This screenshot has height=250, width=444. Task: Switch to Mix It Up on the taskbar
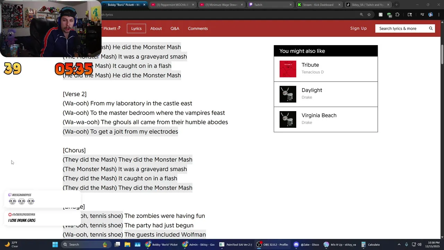tap(340, 244)
